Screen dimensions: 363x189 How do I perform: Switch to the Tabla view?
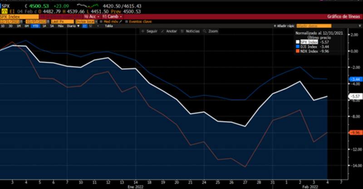tap(109, 26)
